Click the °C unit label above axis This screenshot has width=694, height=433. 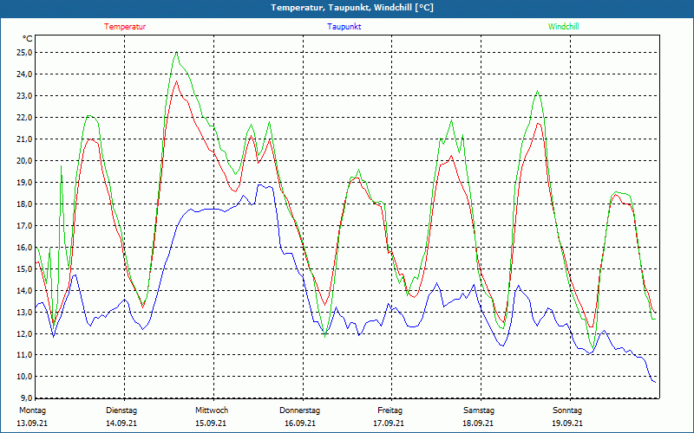(x=27, y=39)
